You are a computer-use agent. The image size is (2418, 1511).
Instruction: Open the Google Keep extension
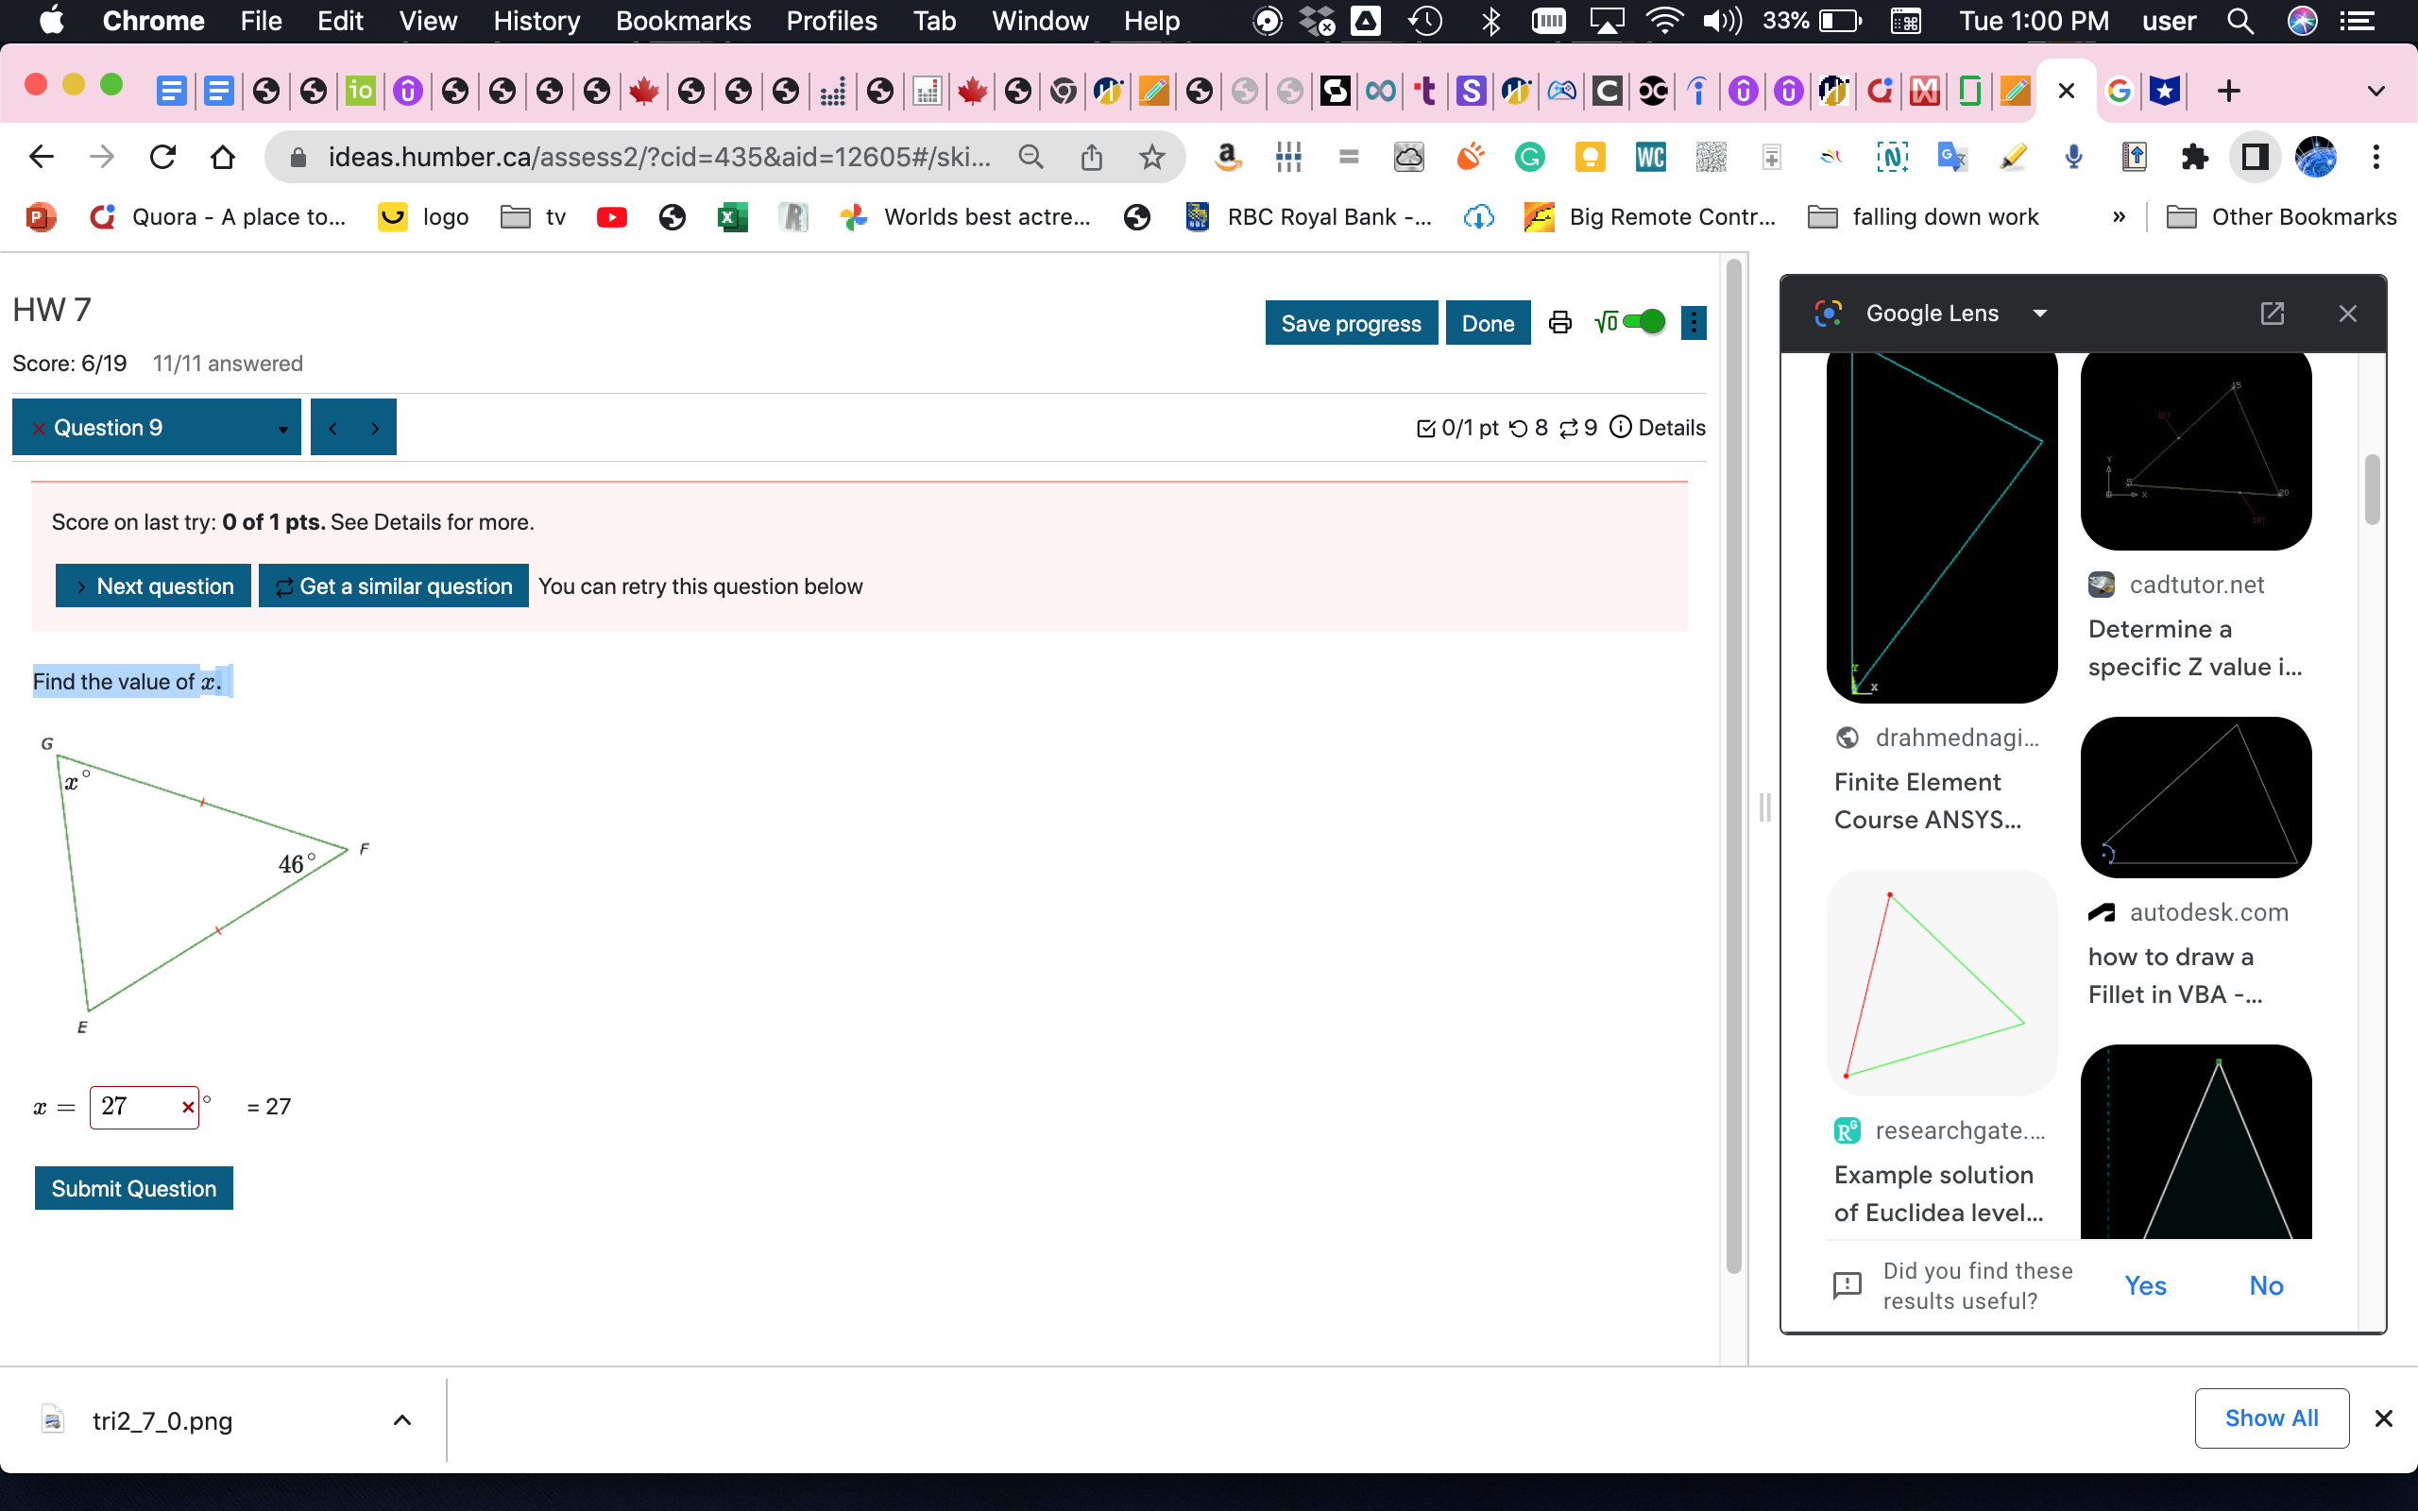1591,156
